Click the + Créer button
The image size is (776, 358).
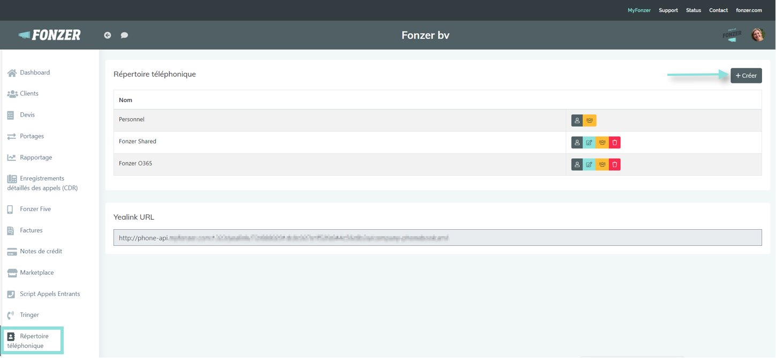(x=746, y=76)
